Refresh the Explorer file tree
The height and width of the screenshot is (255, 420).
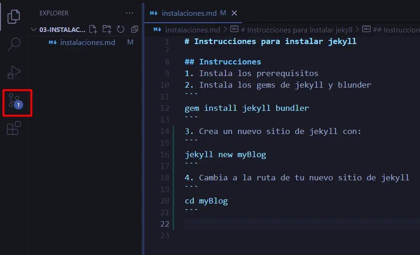point(121,29)
